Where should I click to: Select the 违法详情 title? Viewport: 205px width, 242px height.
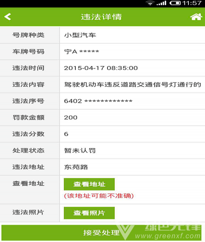[101, 16]
